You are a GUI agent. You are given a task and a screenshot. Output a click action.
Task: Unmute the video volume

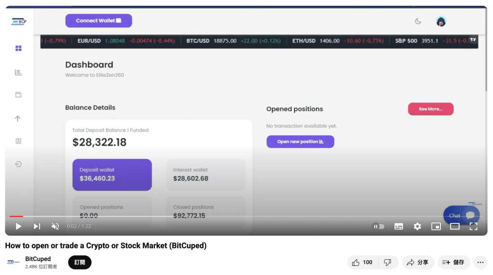coord(55,227)
